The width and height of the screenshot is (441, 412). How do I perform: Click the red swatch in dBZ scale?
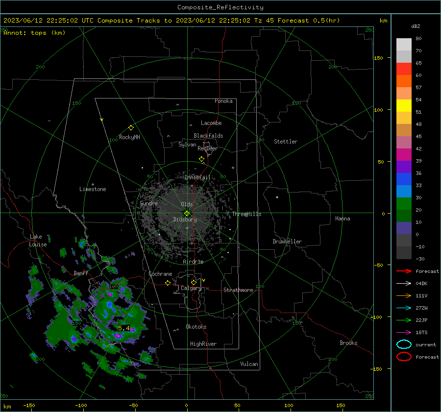pos(404,69)
